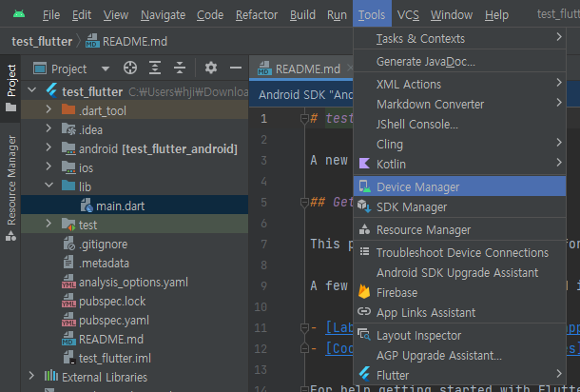This screenshot has height=392, width=580.
Task: Open Project panel gear options
Action: 211,69
